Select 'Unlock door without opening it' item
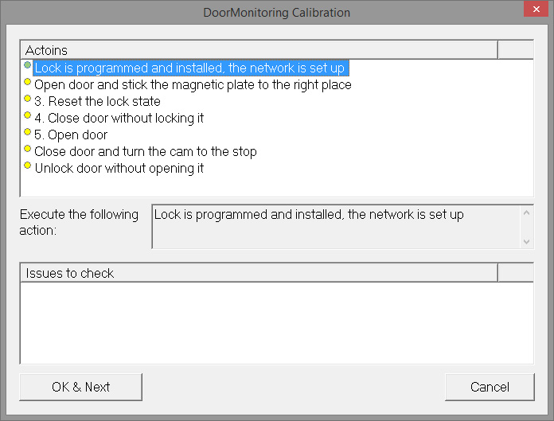The image size is (554, 421). (119, 169)
